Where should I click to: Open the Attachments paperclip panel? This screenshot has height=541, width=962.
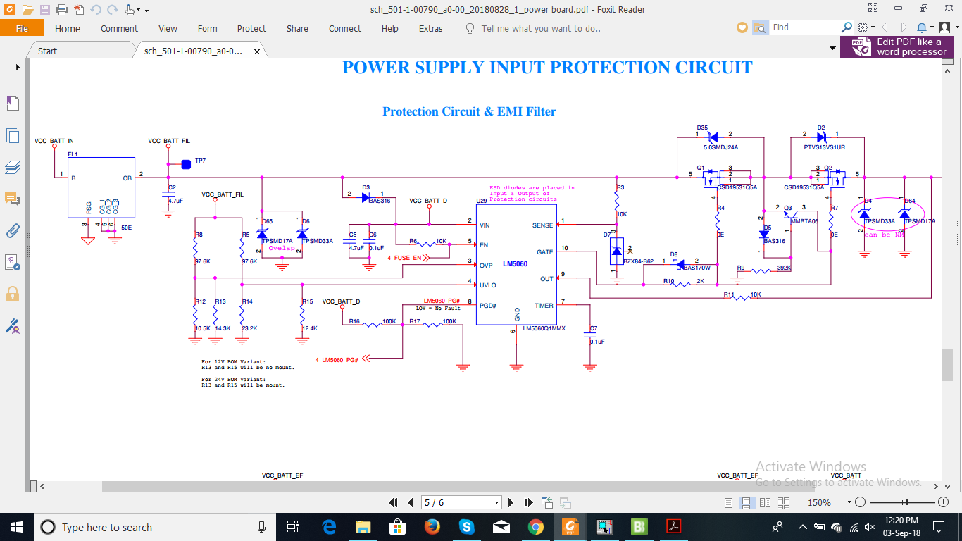[x=13, y=230]
